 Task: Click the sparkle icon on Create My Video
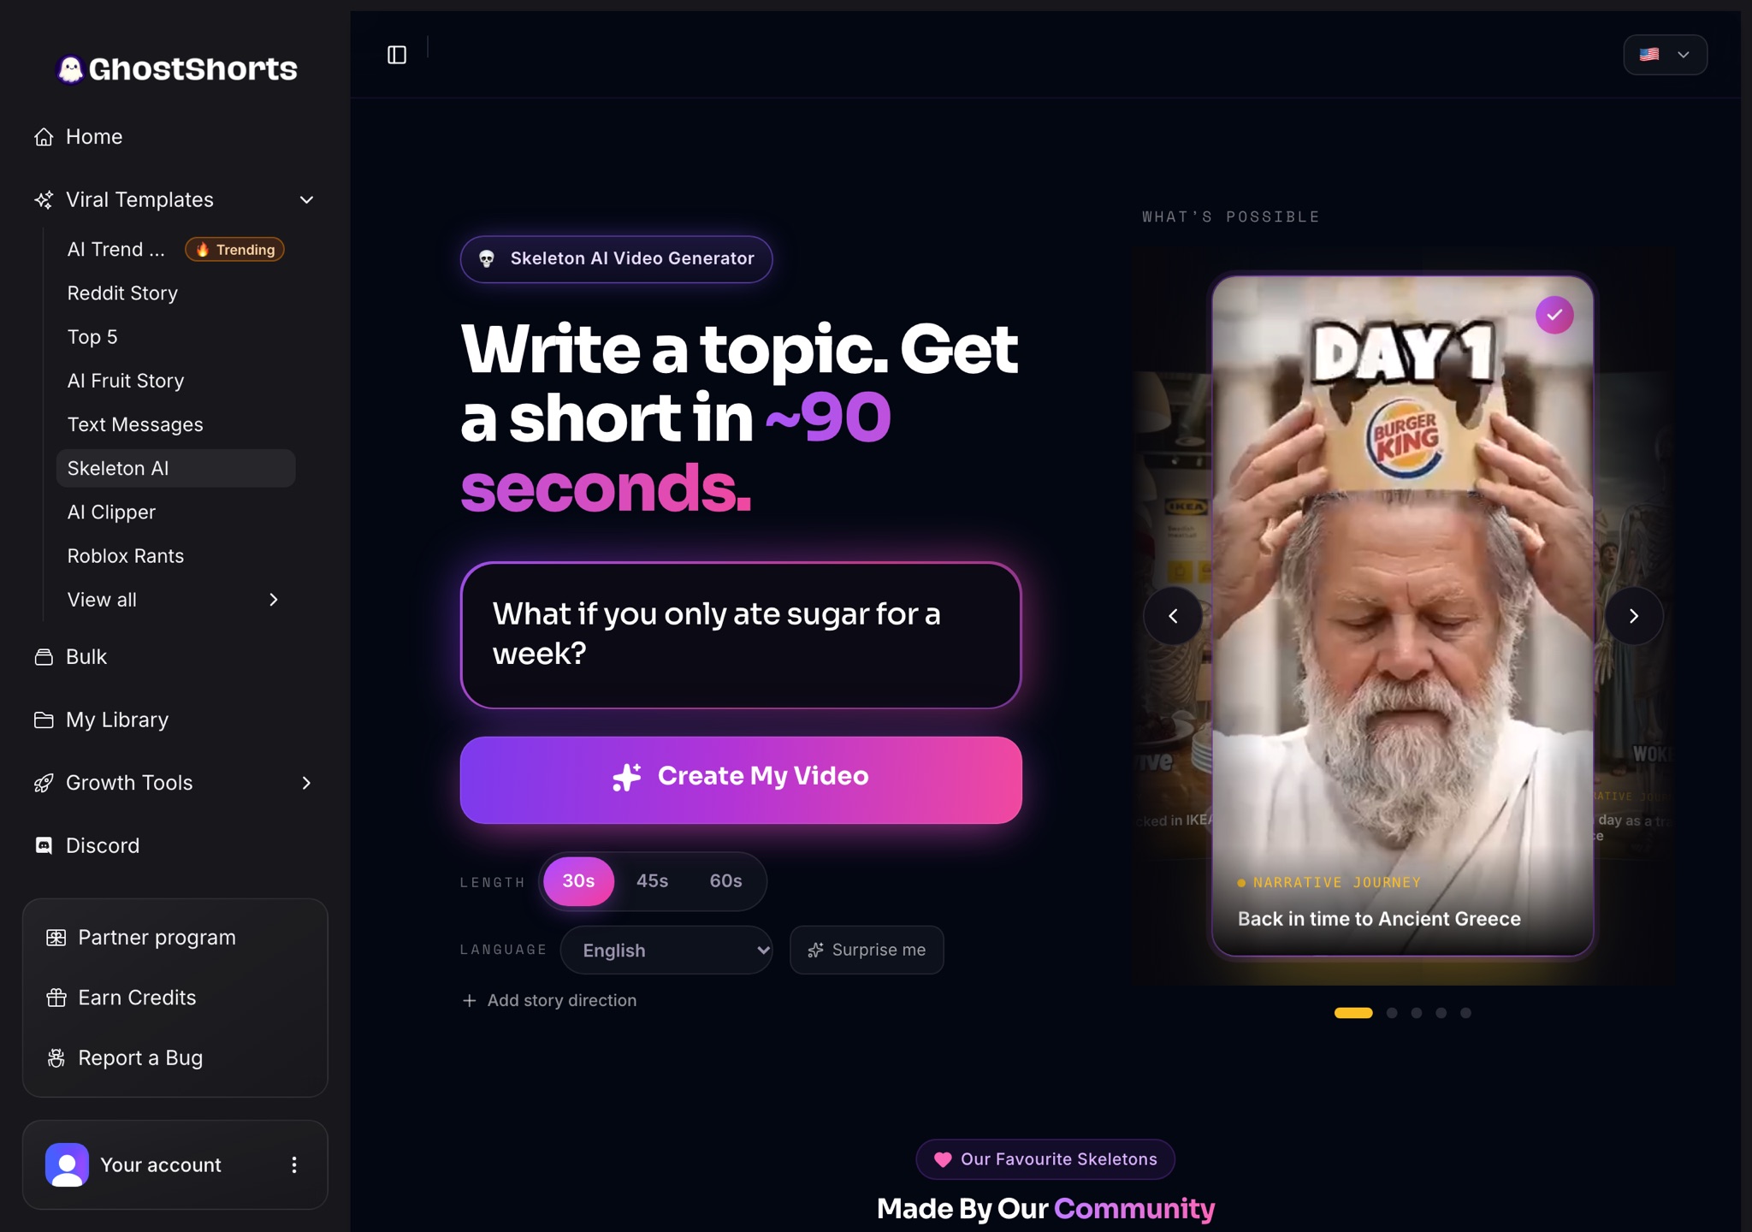pos(626,777)
